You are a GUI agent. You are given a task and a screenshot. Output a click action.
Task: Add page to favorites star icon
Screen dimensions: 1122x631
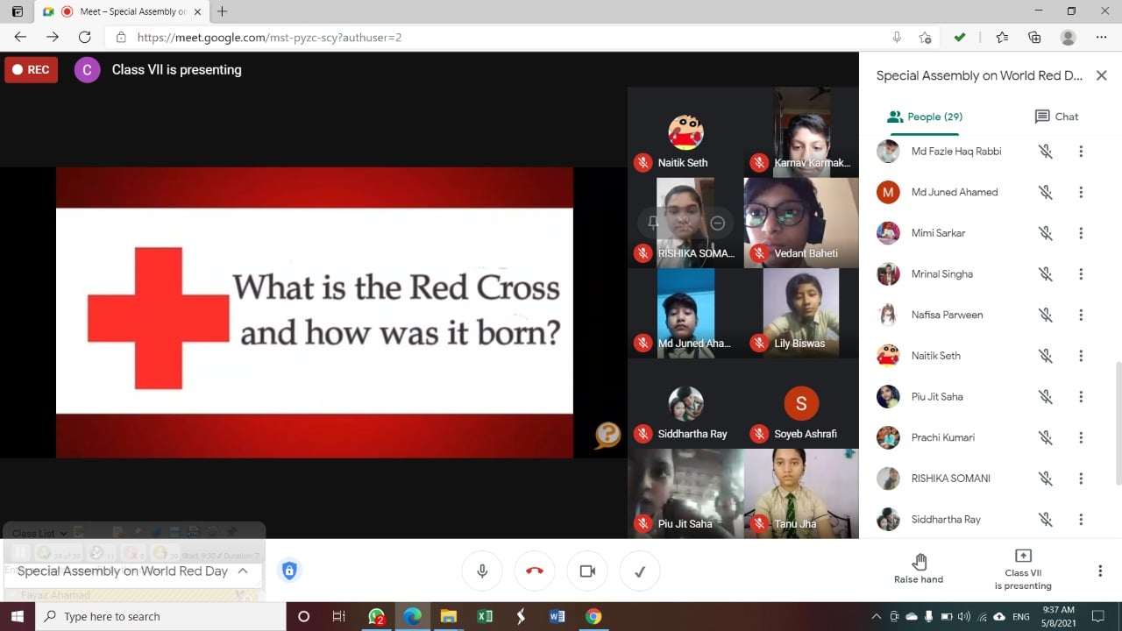click(925, 37)
